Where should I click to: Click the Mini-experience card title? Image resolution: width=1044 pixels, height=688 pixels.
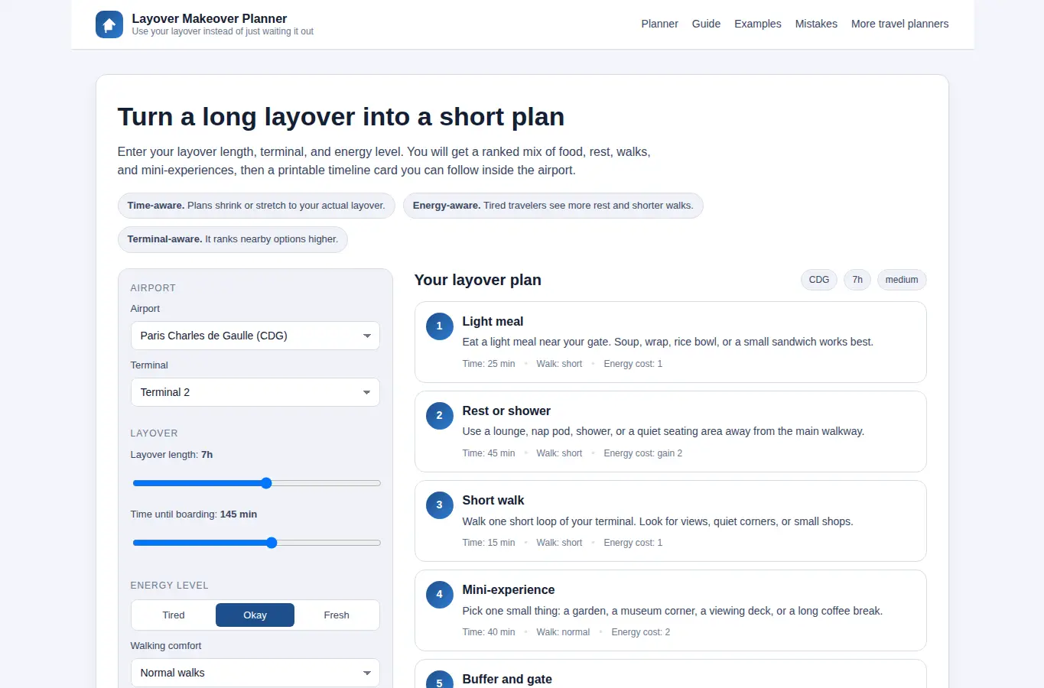pyautogui.click(x=509, y=590)
